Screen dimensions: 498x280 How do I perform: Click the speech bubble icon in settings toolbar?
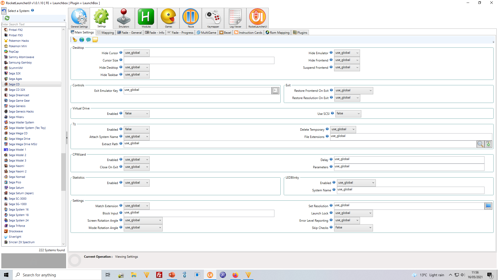[88, 40]
